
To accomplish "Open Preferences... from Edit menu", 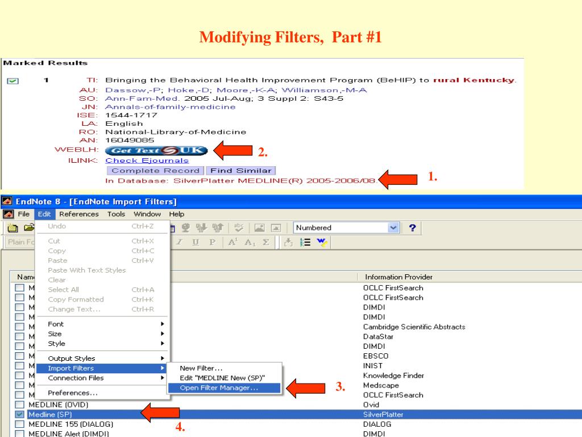I will 101,393.
